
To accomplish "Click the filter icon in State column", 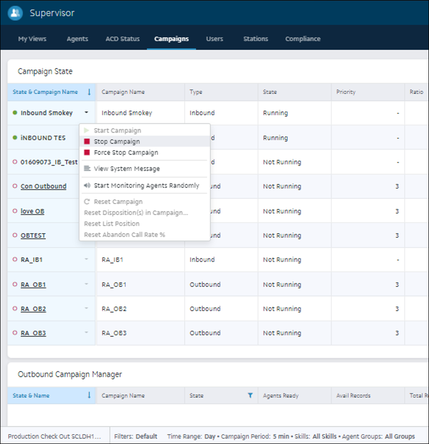I will coord(250,395).
